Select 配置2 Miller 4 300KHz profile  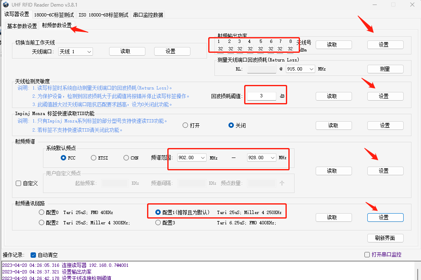tap(84, 223)
